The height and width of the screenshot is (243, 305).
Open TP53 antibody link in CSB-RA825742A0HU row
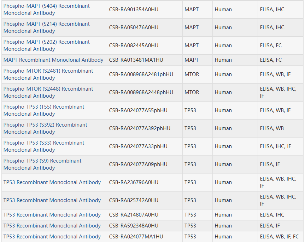[x=52, y=200]
